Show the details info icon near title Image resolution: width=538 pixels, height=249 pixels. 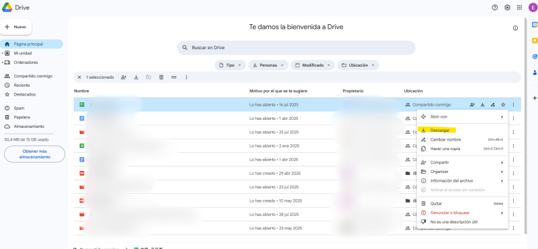coord(515,28)
